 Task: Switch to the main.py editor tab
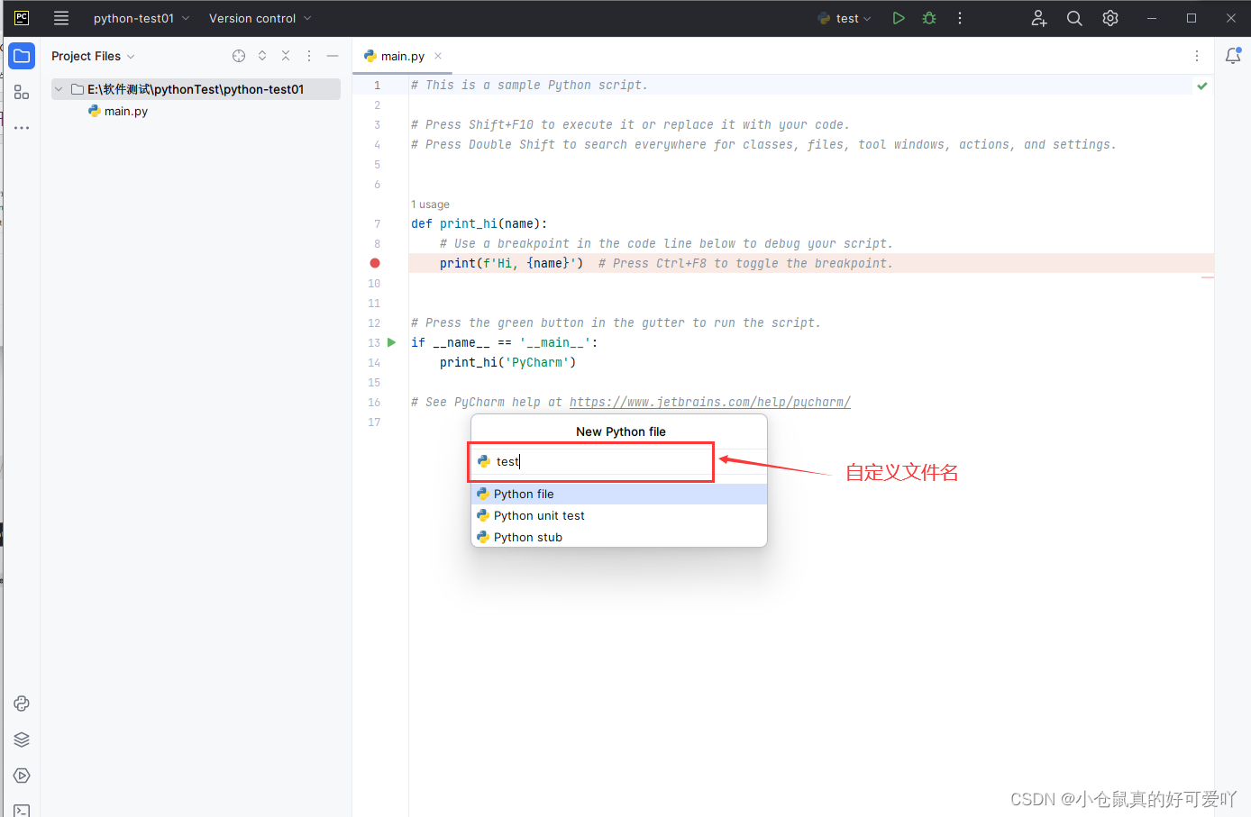tap(402, 56)
